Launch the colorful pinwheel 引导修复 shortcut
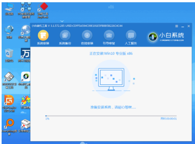 click(x=25, y=102)
